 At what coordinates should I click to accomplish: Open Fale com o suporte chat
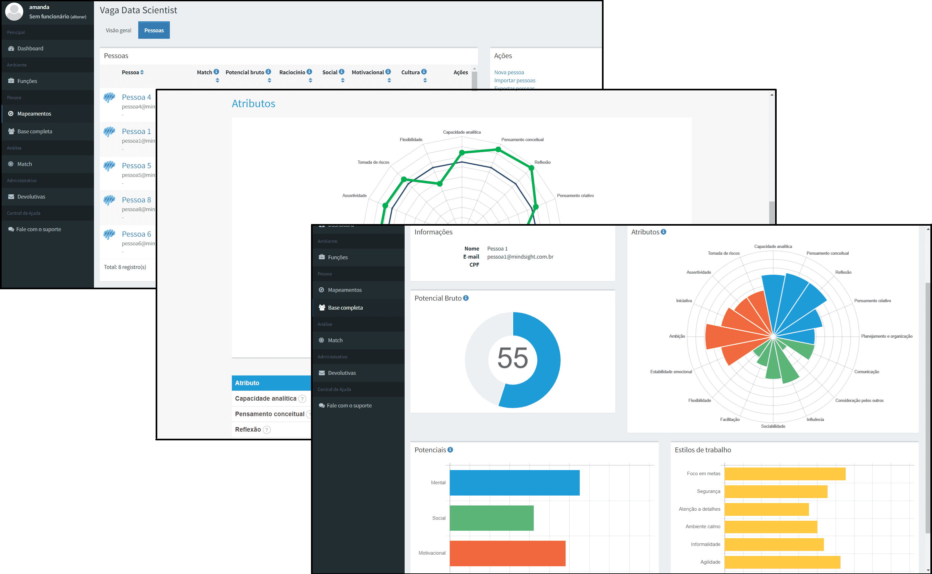pos(38,229)
